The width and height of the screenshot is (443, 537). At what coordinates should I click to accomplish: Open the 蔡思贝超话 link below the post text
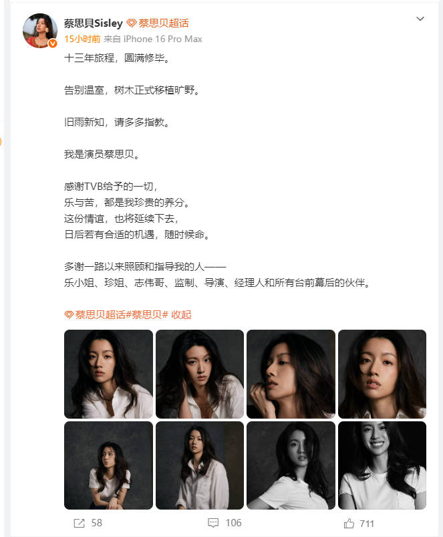[x=100, y=314]
